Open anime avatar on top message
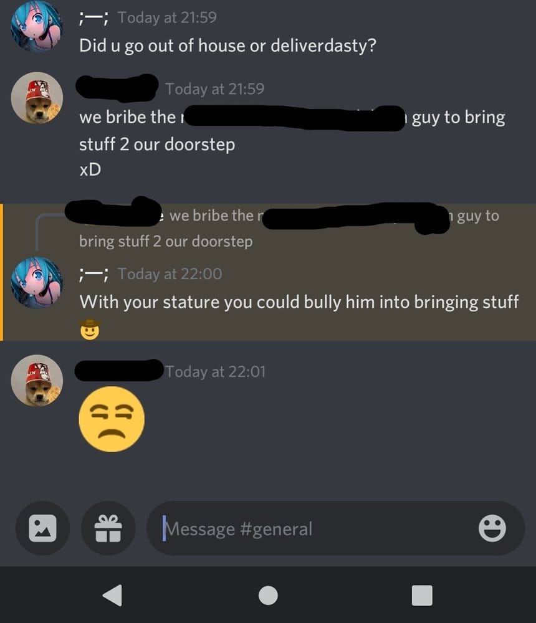This screenshot has width=536, height=623. (37, 26)
